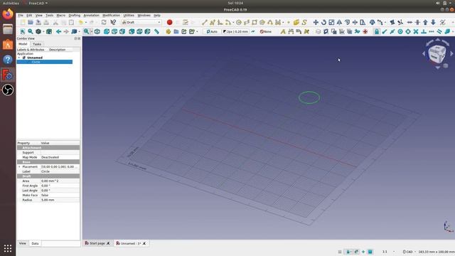Viewport: 455px width, 256px height.
Task: Toggle Snap to Endpoint
Action: click(x=385, y=31)
